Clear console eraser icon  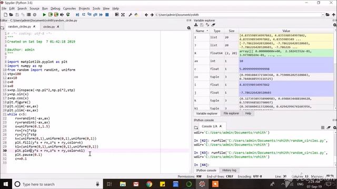click(329, 128)
